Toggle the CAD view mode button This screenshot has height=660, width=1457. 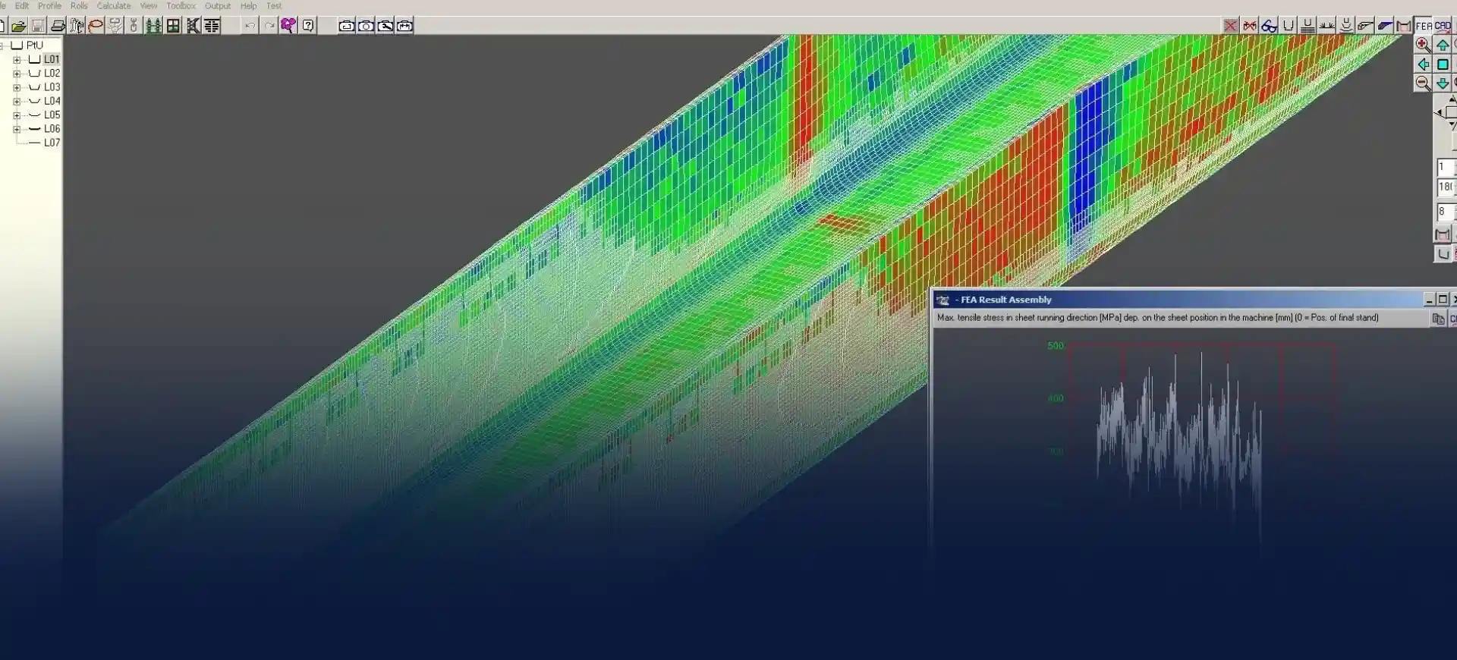[1443, 26]
